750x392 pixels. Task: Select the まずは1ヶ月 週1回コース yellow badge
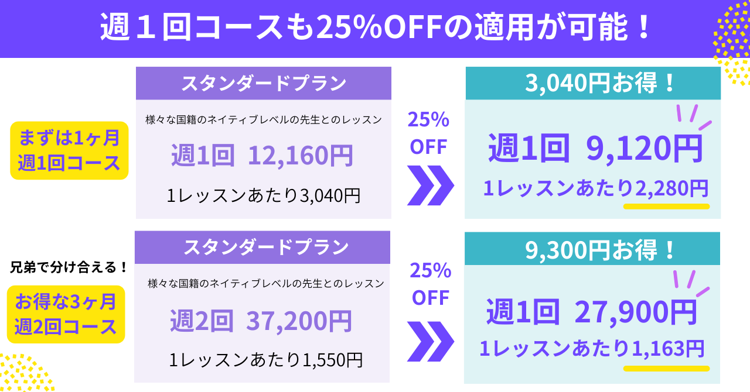pyautogui.click(x=69, y=151)
